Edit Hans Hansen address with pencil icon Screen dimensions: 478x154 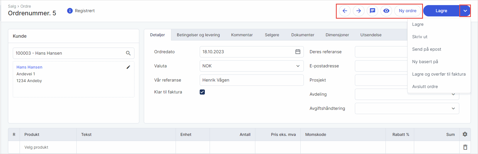point(128,67)
